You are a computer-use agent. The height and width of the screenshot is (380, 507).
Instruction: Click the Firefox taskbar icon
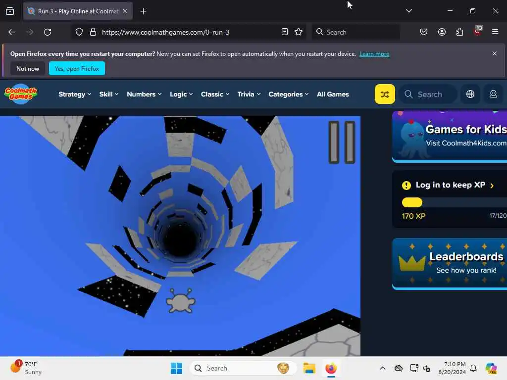[331, 368]
